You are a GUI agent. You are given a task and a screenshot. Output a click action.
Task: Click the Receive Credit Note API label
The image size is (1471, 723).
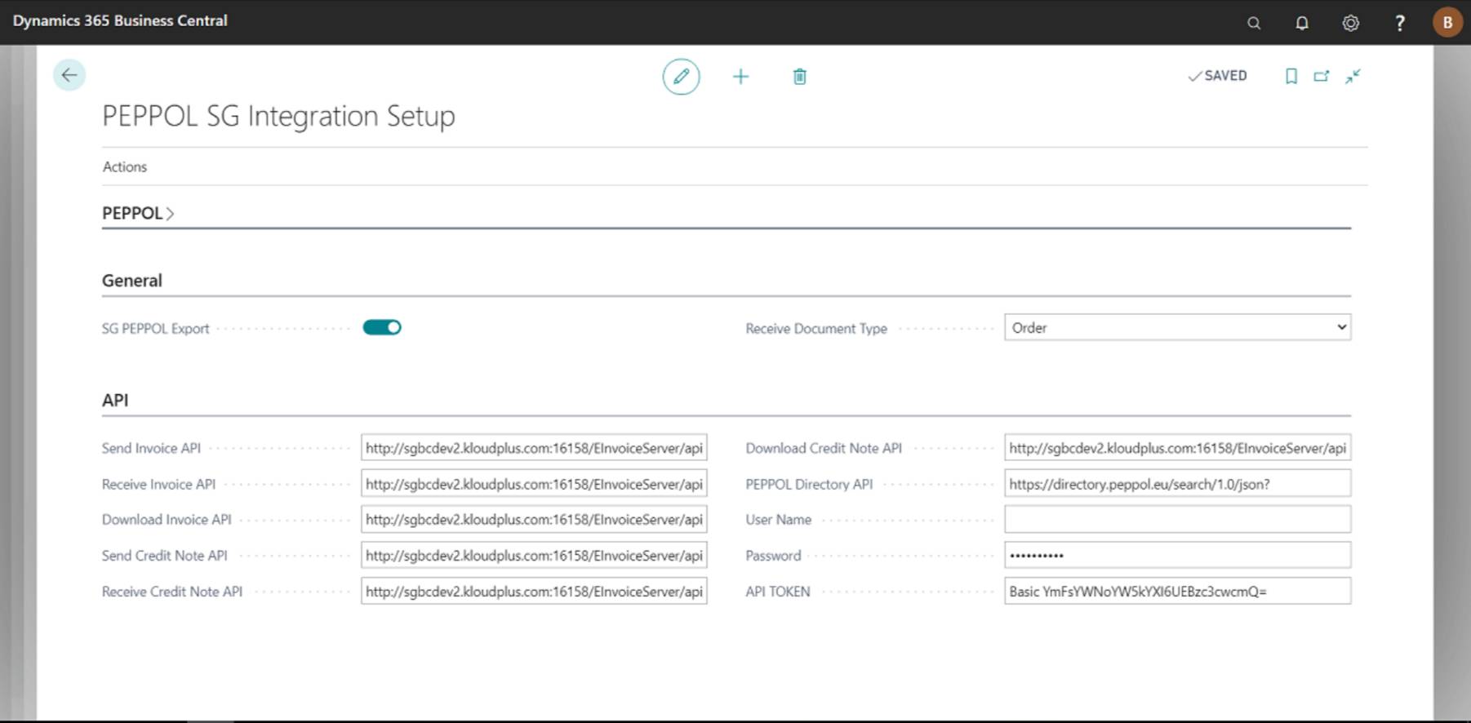coord(172,591)
